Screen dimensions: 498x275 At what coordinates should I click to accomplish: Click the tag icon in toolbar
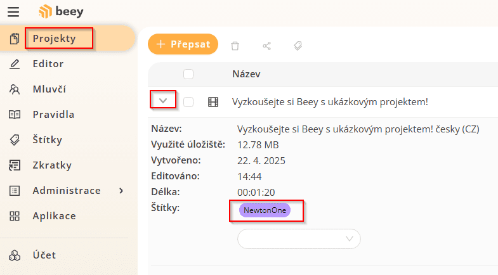298,46
